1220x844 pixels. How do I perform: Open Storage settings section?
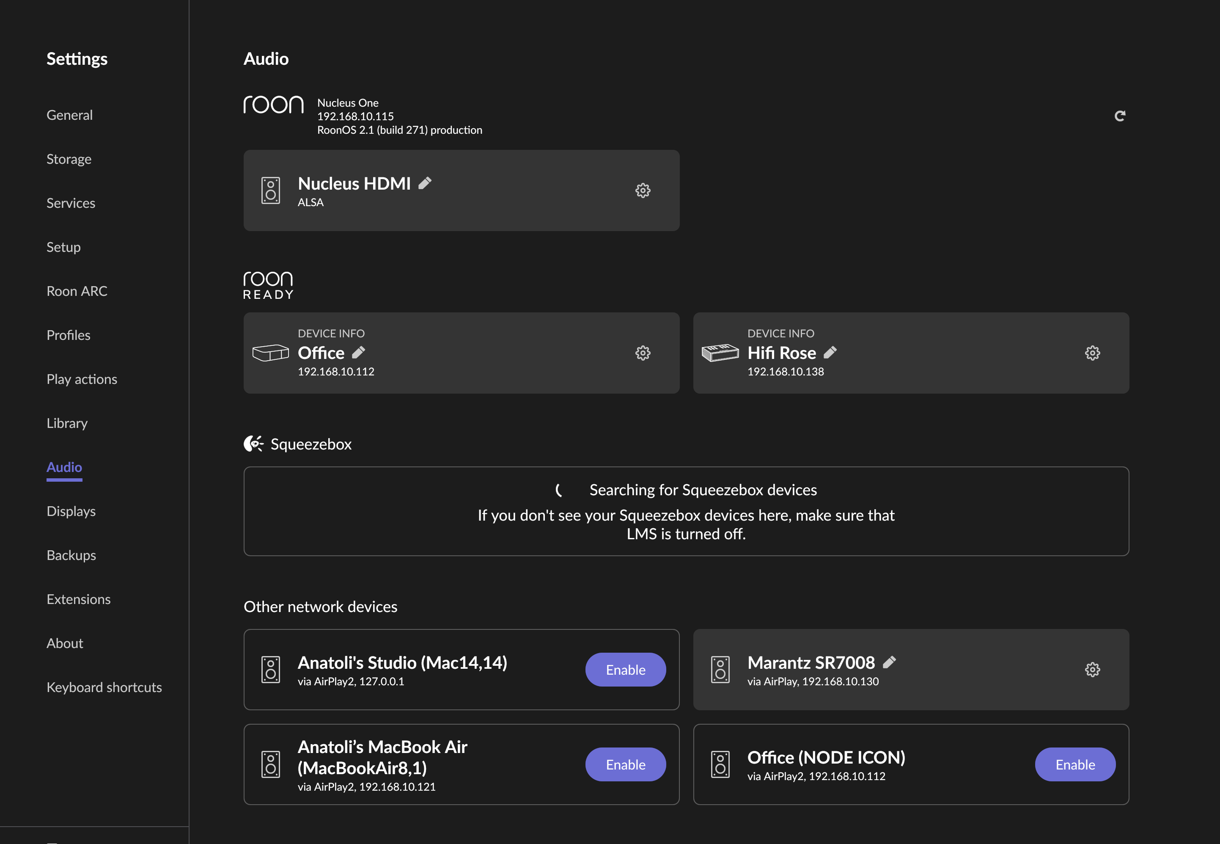tap(69, 159)
